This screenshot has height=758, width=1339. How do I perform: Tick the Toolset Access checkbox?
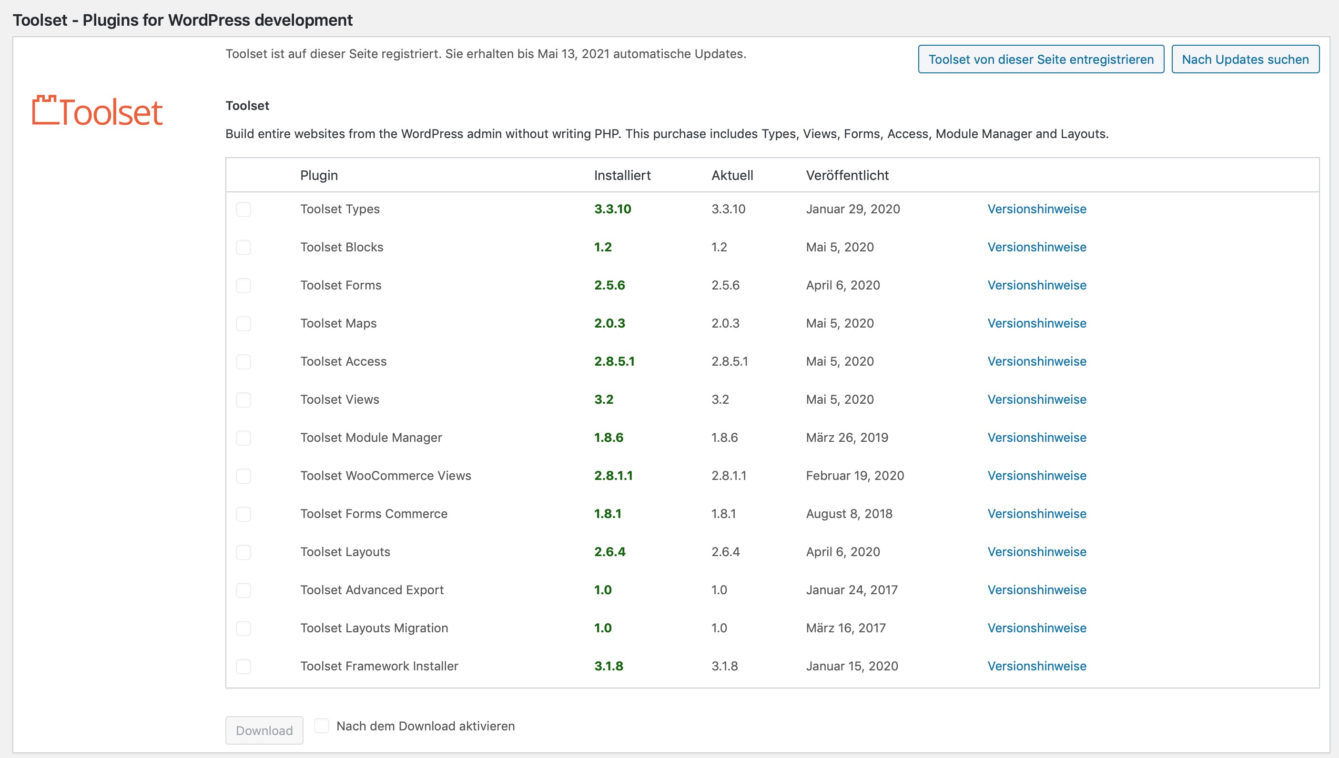(243, 361)
